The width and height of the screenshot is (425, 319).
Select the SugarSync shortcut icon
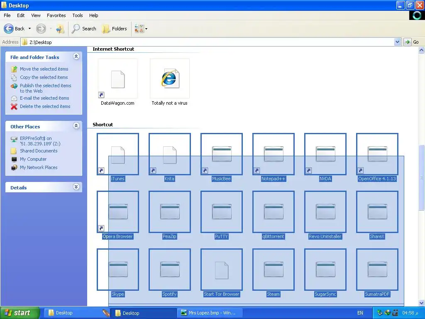[325, 270]
